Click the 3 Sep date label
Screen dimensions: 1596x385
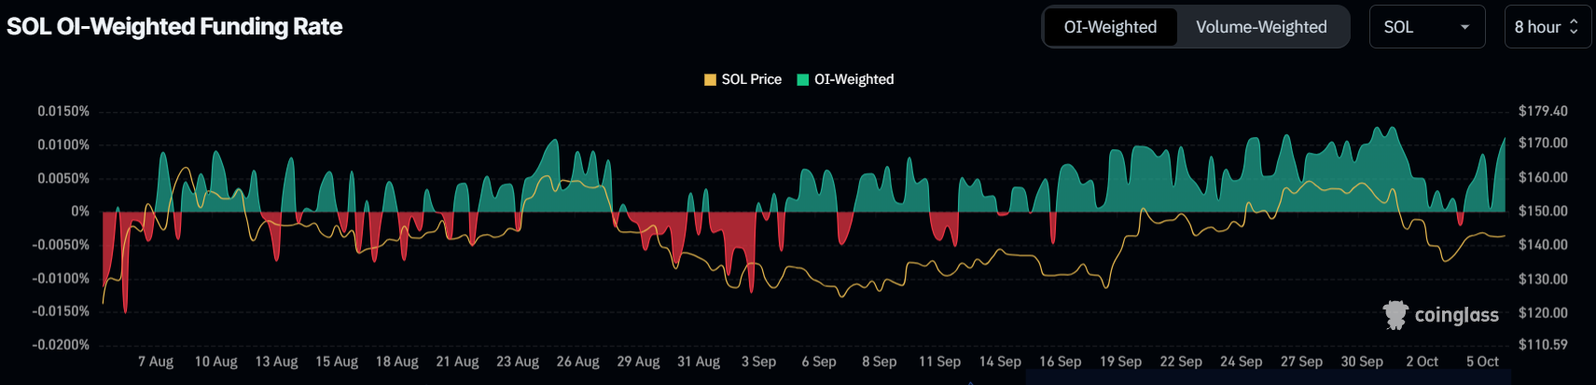point(758,362)
